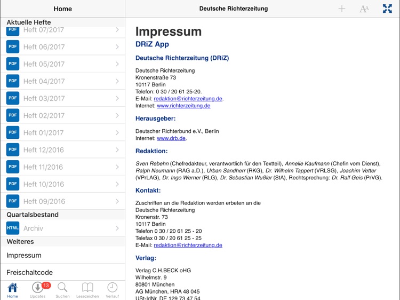Open PDF icon of Heft 04/2017

pos(13,81)
